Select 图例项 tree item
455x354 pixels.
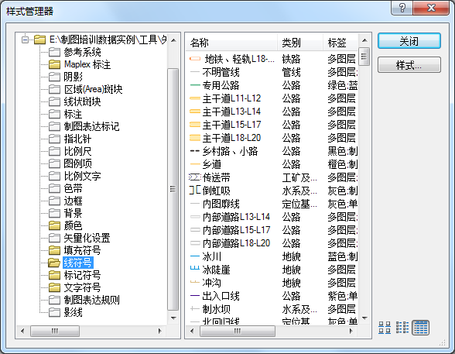77,163
